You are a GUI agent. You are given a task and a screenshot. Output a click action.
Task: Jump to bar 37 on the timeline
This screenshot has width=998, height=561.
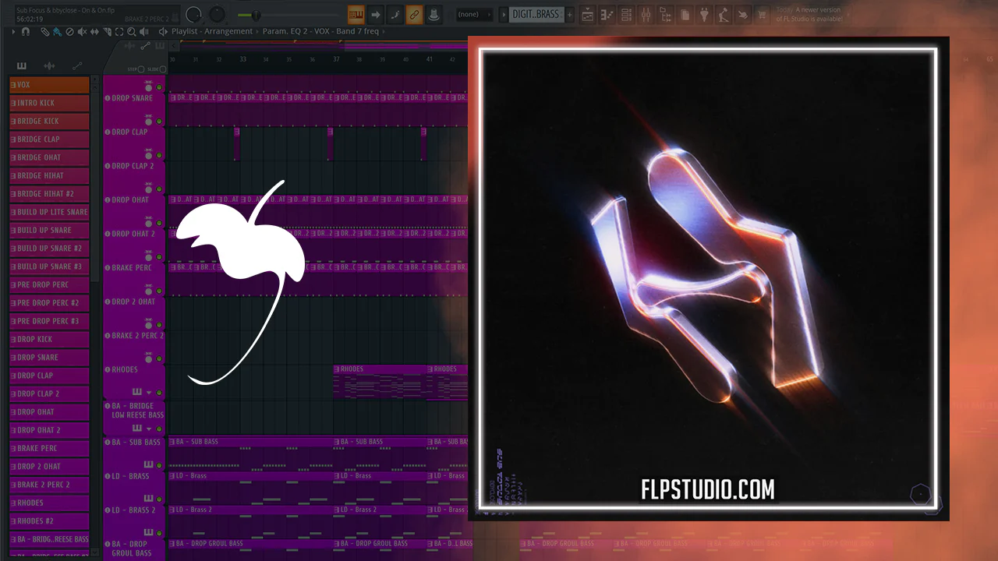tap(336, 59)
